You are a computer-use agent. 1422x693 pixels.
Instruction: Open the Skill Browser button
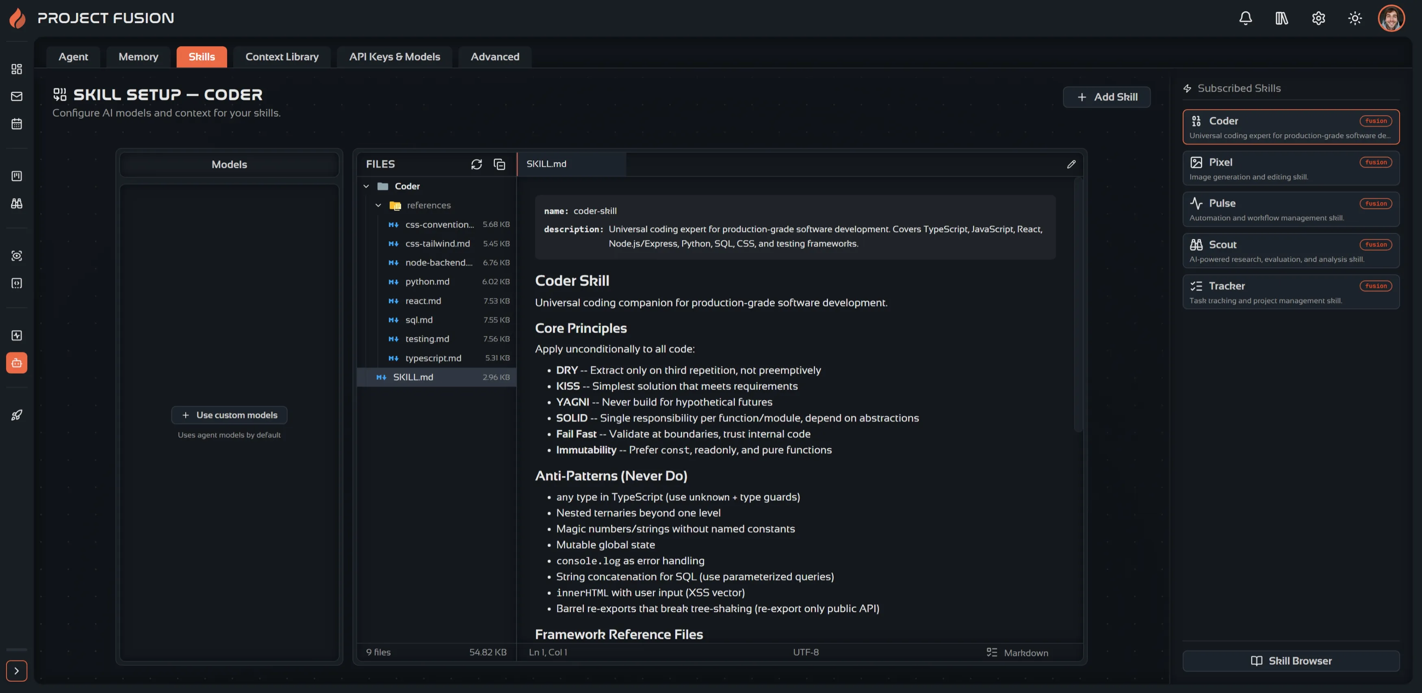1291,661
